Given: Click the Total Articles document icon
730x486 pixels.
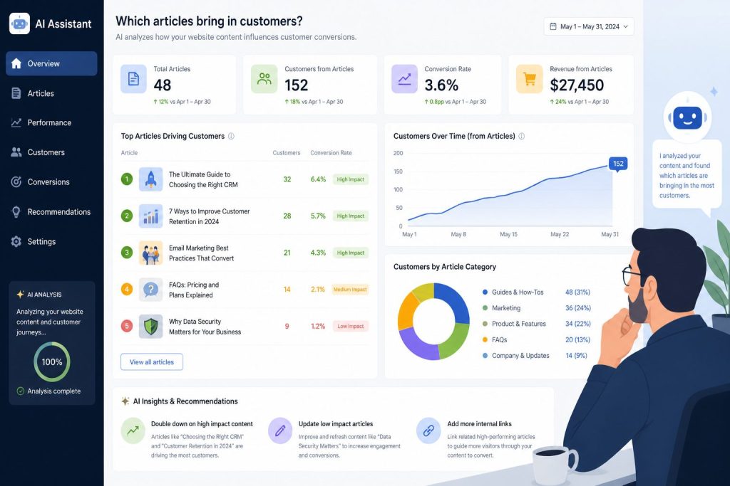Looking at the screenshot, I should pyautogui.click(x=133, y=79).
